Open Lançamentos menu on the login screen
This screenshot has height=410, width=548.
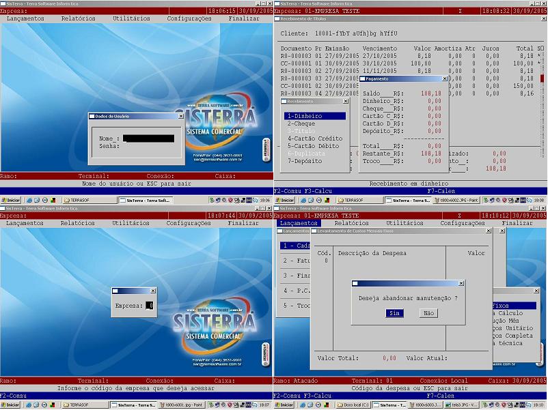click(25, 18)
